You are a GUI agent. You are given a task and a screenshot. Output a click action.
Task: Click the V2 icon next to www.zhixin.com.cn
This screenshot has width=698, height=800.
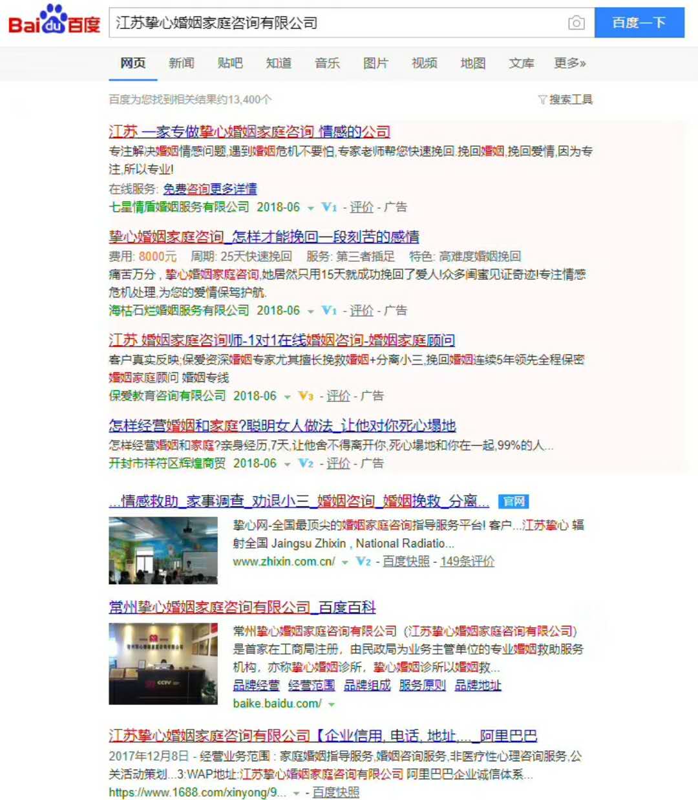point(363,562)
